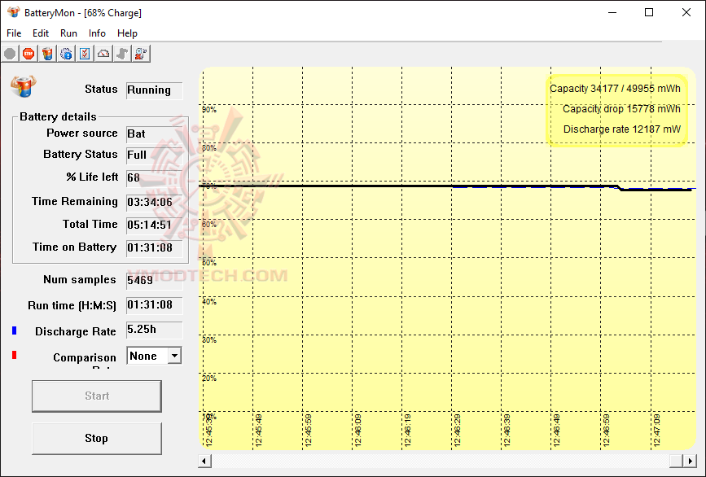Click the Total Time value 05:14:51

pyautogui.click(x=155, y=225)
